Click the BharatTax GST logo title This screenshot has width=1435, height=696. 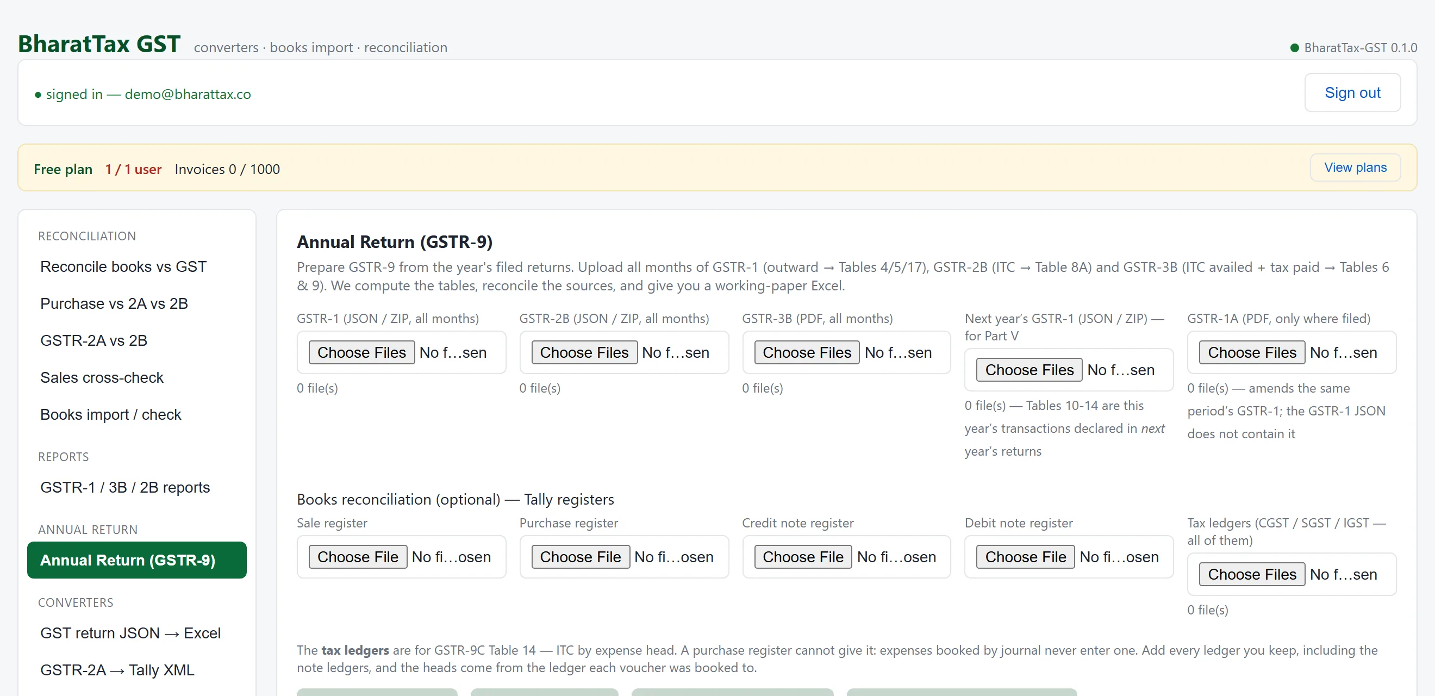[x=99, y=43]
